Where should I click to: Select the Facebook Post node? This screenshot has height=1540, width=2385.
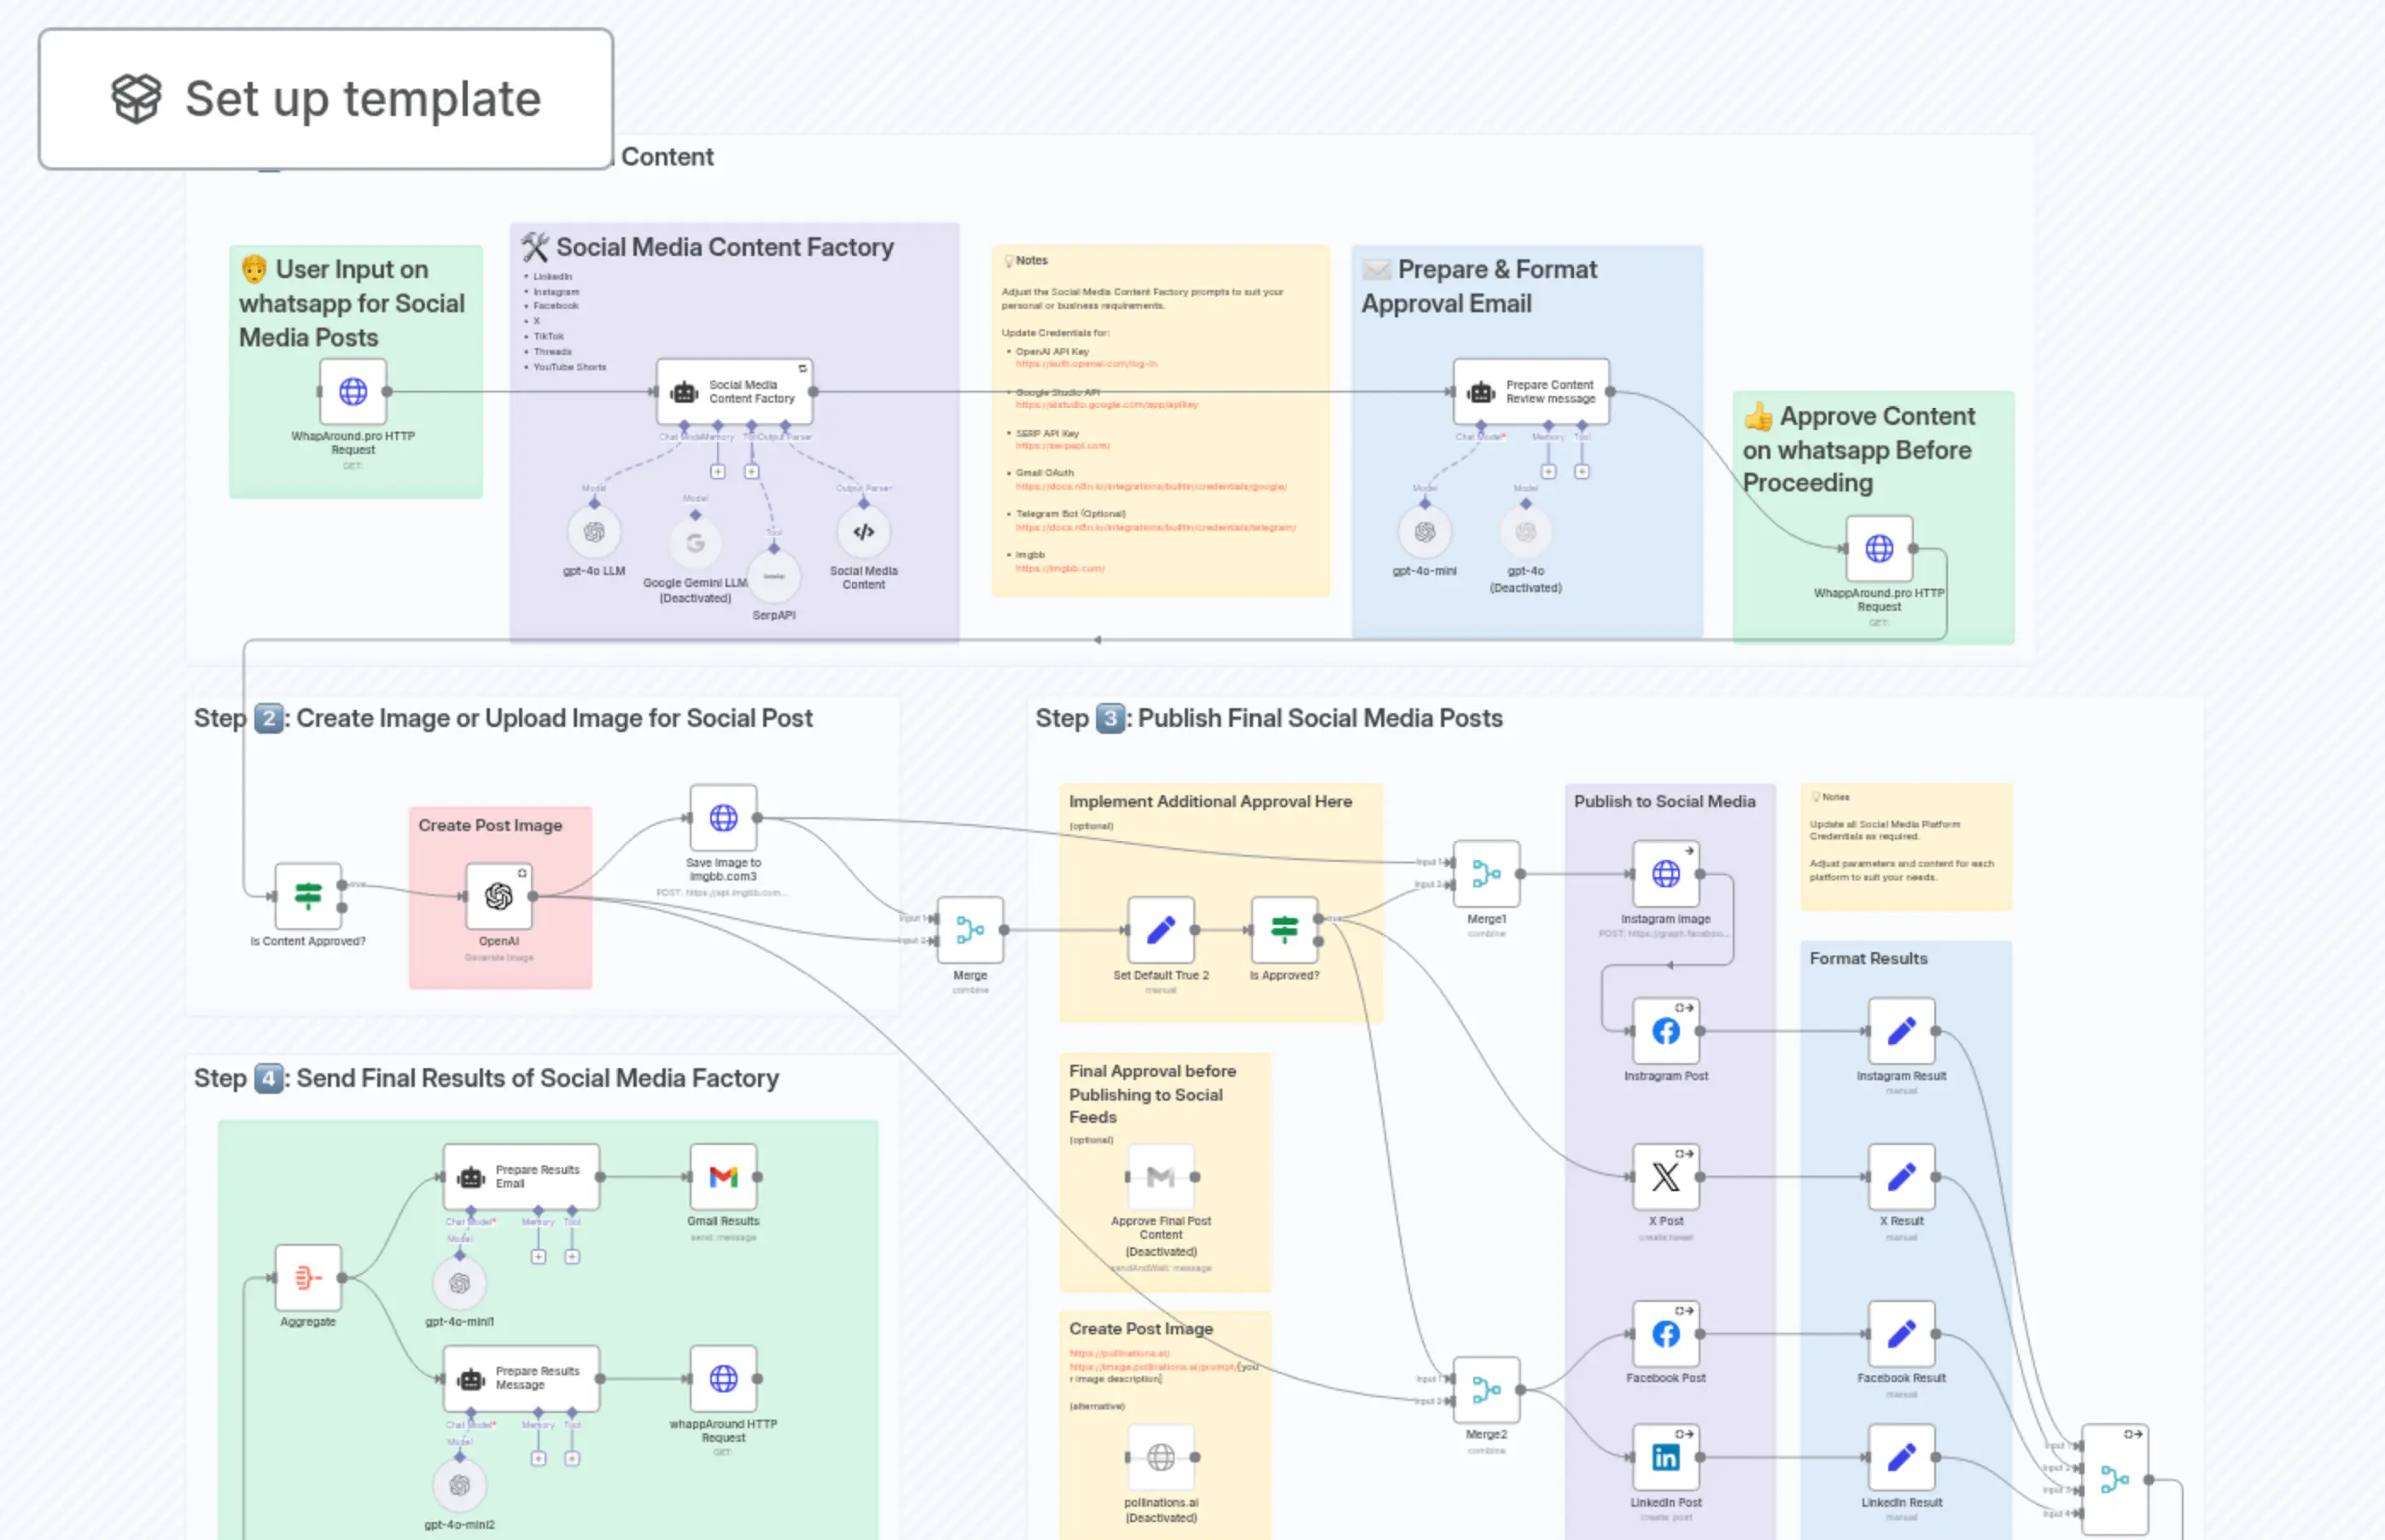tap(1665, 1333)
